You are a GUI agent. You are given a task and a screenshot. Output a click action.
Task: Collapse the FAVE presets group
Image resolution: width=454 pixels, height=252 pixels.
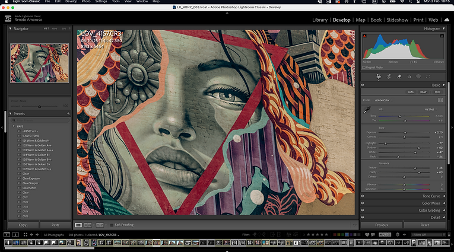click(x=13, y=126)
